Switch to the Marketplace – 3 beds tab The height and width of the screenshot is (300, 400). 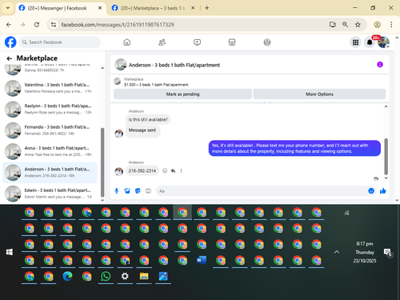[x=153, y=8]
